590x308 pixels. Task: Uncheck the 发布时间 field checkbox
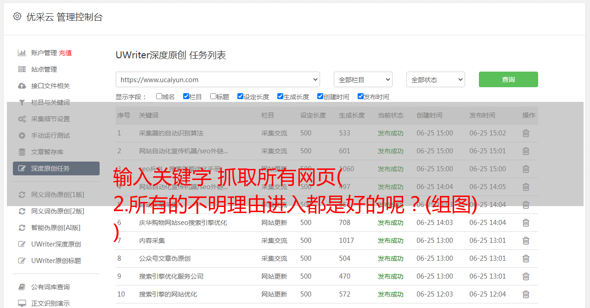[x=360, y=96]
